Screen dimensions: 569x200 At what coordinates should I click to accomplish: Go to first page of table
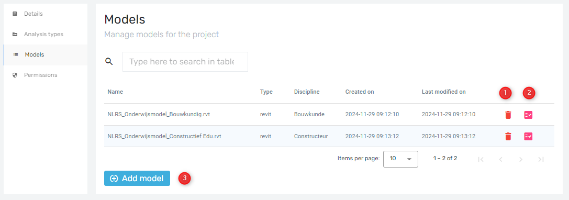point(481,159)
